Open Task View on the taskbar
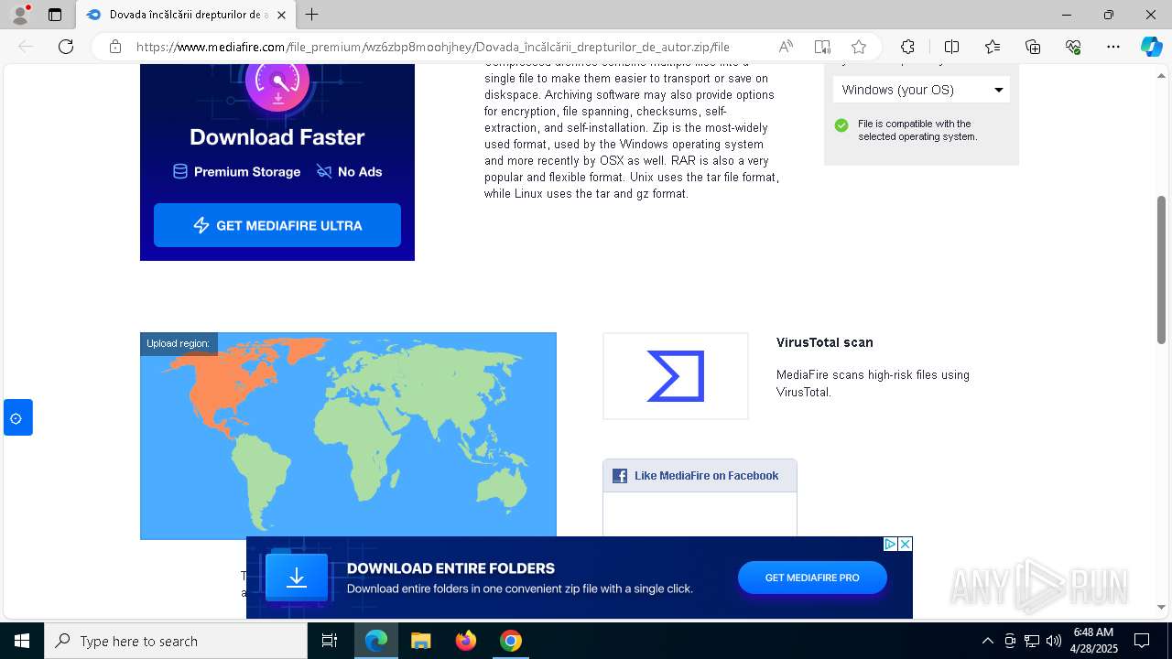This screenshot has height=659, width=1172. [x=330, y=641]
